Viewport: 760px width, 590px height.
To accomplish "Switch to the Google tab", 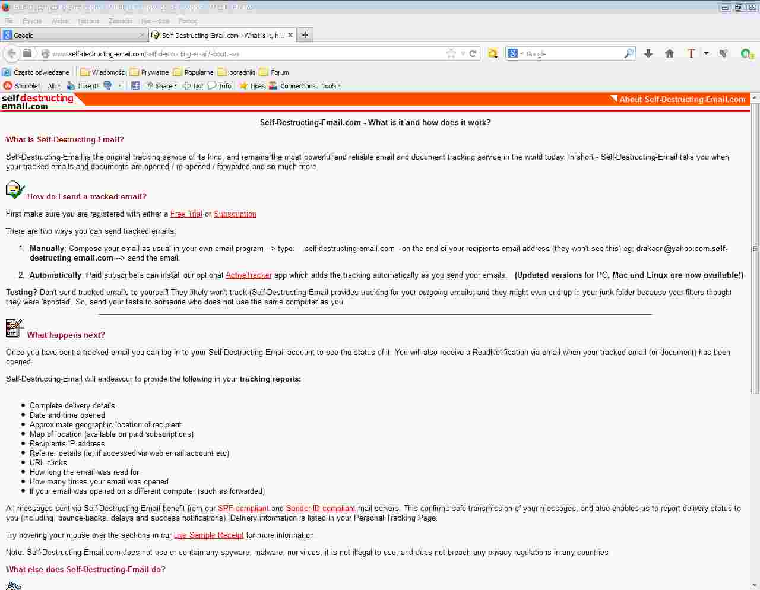I will pyautogui.click(x=74, y=35).
